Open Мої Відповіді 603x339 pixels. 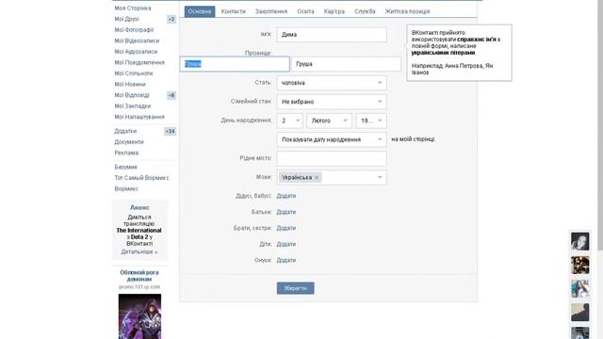132,95
